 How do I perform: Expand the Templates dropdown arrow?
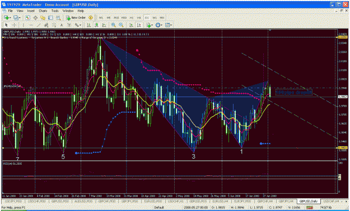click(171, 25)
